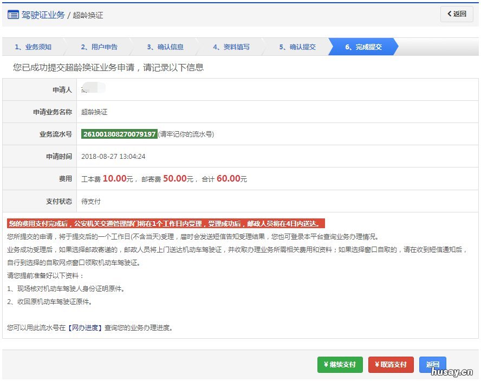Click the bottom blue 返回 button

click(x=432, y=364)
